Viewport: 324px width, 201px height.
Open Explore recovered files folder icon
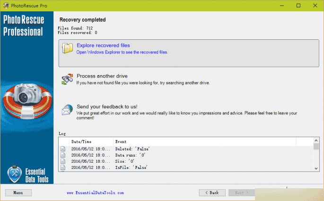tap(68, 48)
